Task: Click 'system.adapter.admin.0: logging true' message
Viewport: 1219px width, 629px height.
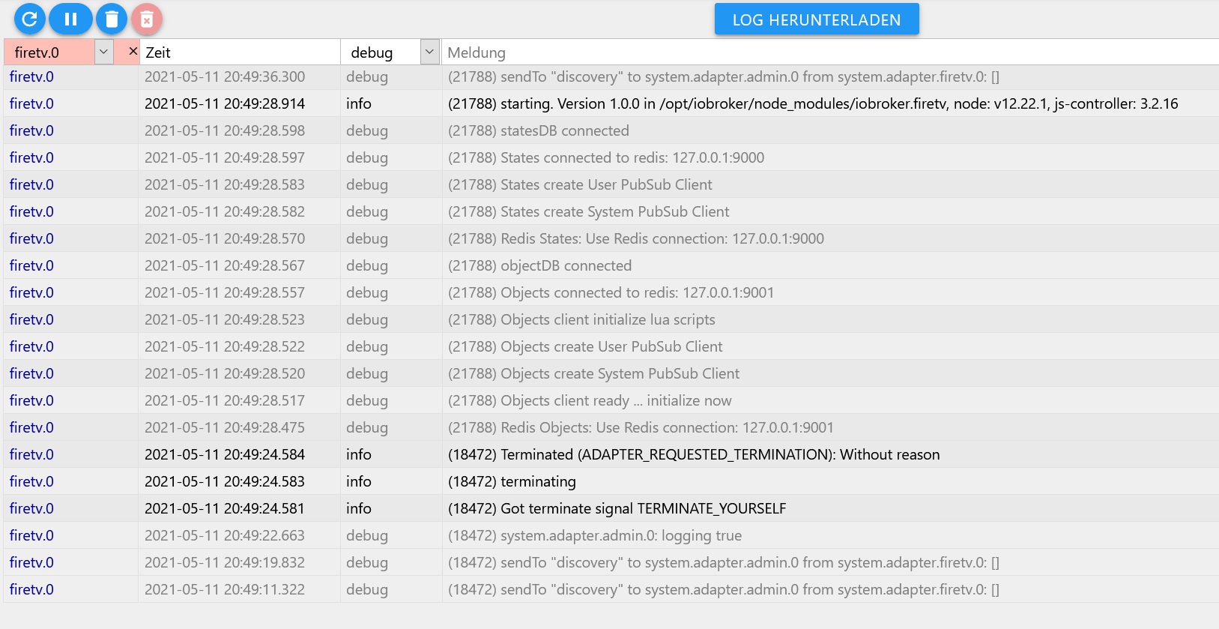Action: coord(595,535)
